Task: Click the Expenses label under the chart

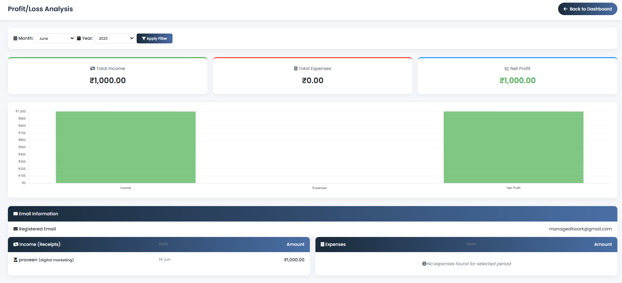Action: coord(319,188)
